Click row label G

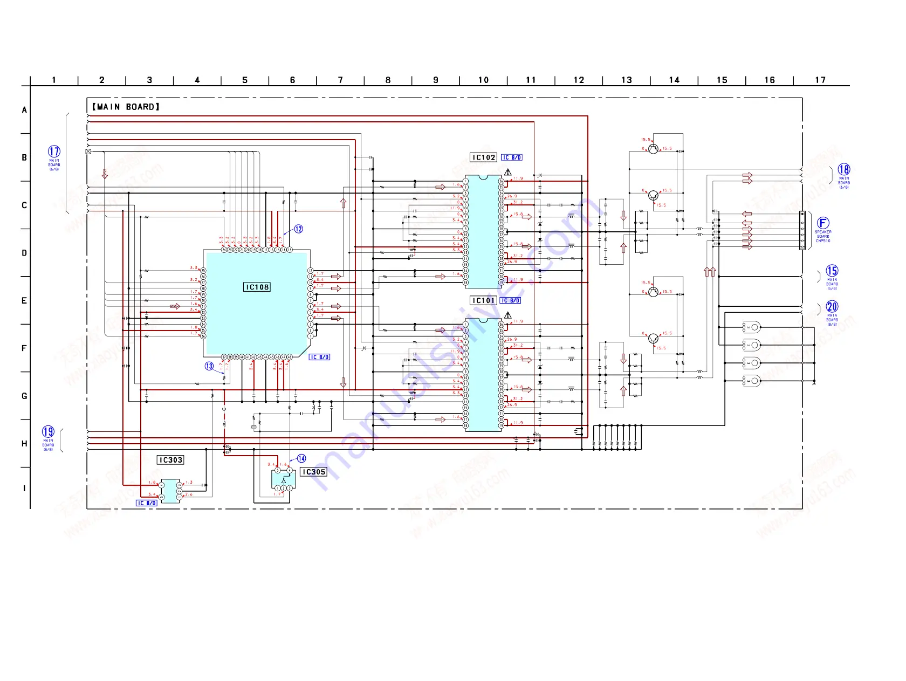point(24,396)
